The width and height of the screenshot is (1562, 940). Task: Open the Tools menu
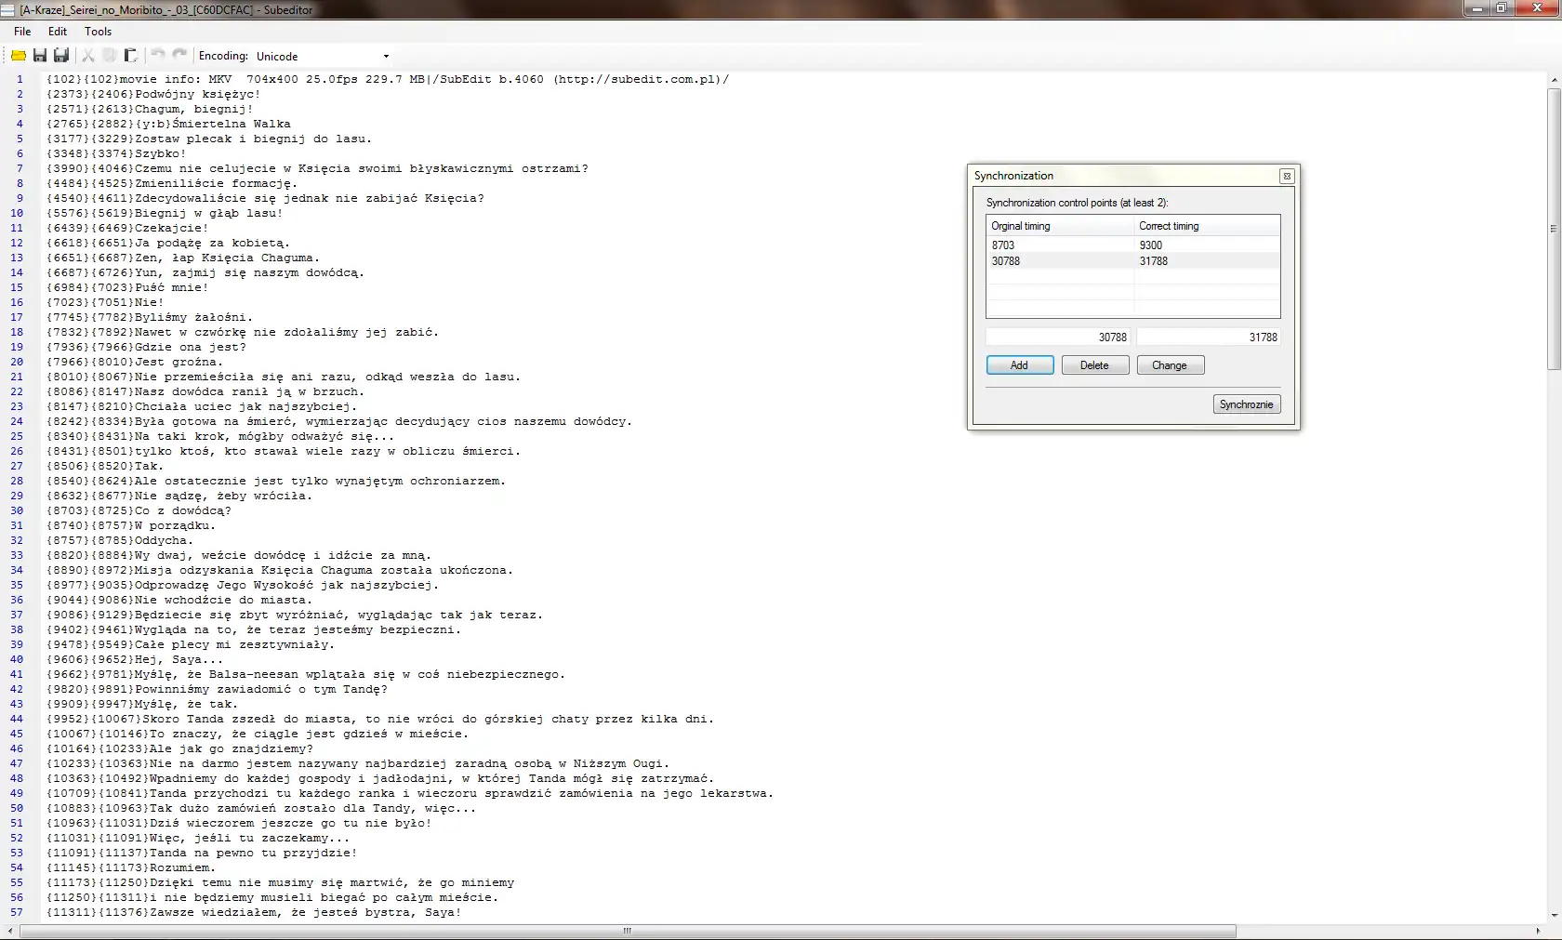[98, 32]
